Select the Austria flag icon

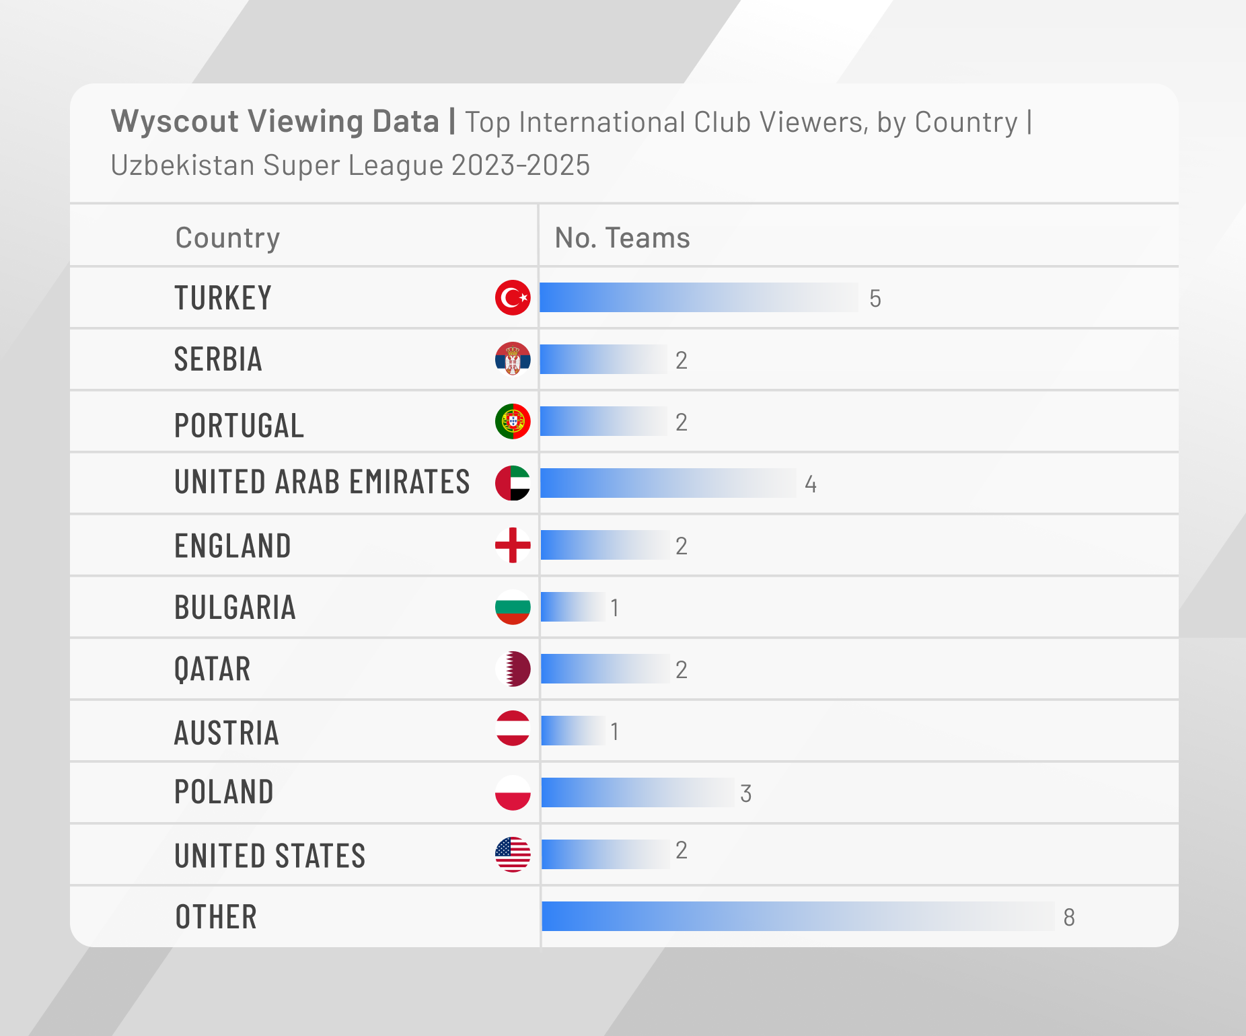point(513,729)
